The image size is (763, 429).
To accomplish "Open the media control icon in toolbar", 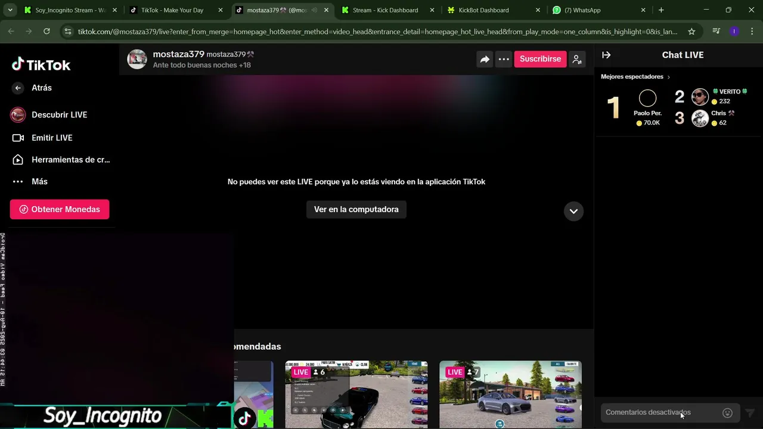I will tap(717, 32).
